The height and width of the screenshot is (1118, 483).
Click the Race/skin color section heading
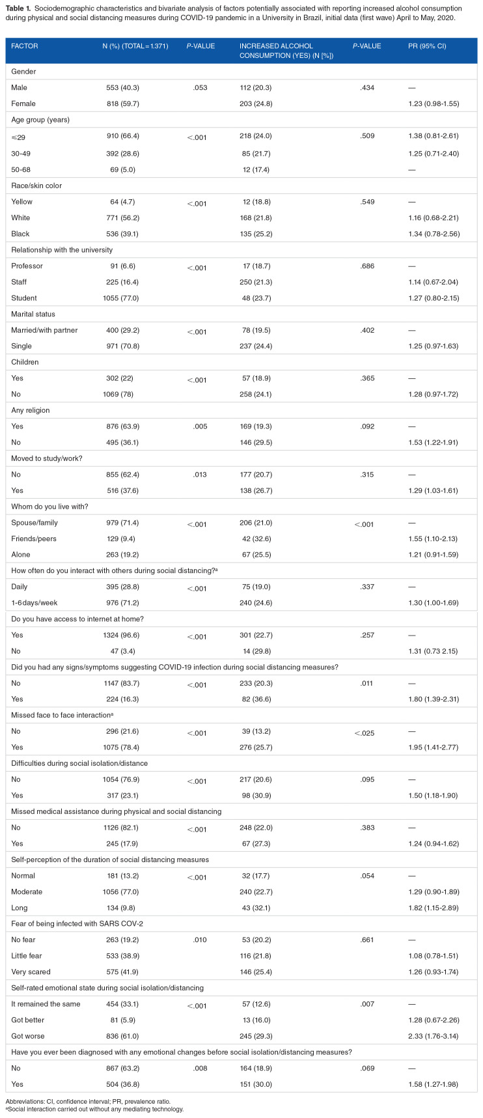36,186
